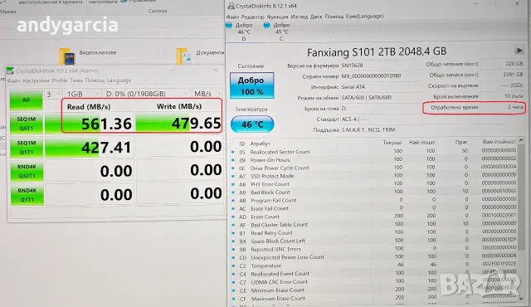This screenshot has width=531, height=307.
Task: Open unit dropdown showing MB/s
Action: tap(207, 94)
